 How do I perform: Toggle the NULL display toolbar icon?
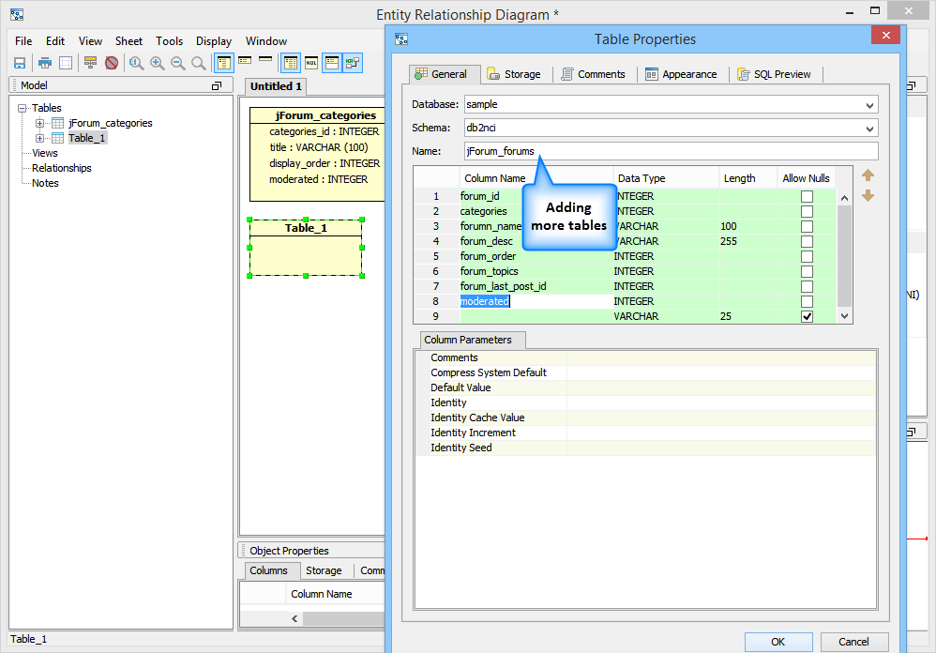[310, 63]
